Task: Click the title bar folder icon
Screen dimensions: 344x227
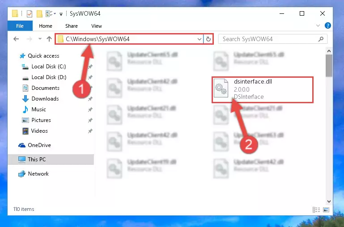Action: pyautogui.click(x=15, y=13)
